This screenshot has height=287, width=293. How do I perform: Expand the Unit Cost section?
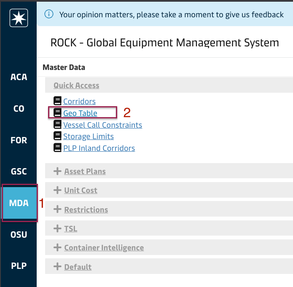(81, 190)
